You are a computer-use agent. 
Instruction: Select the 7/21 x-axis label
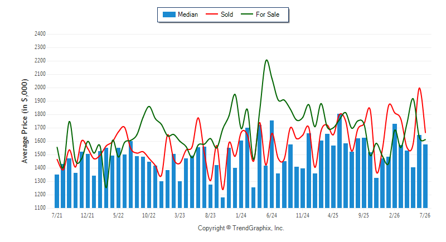click(x=57, y=215)
